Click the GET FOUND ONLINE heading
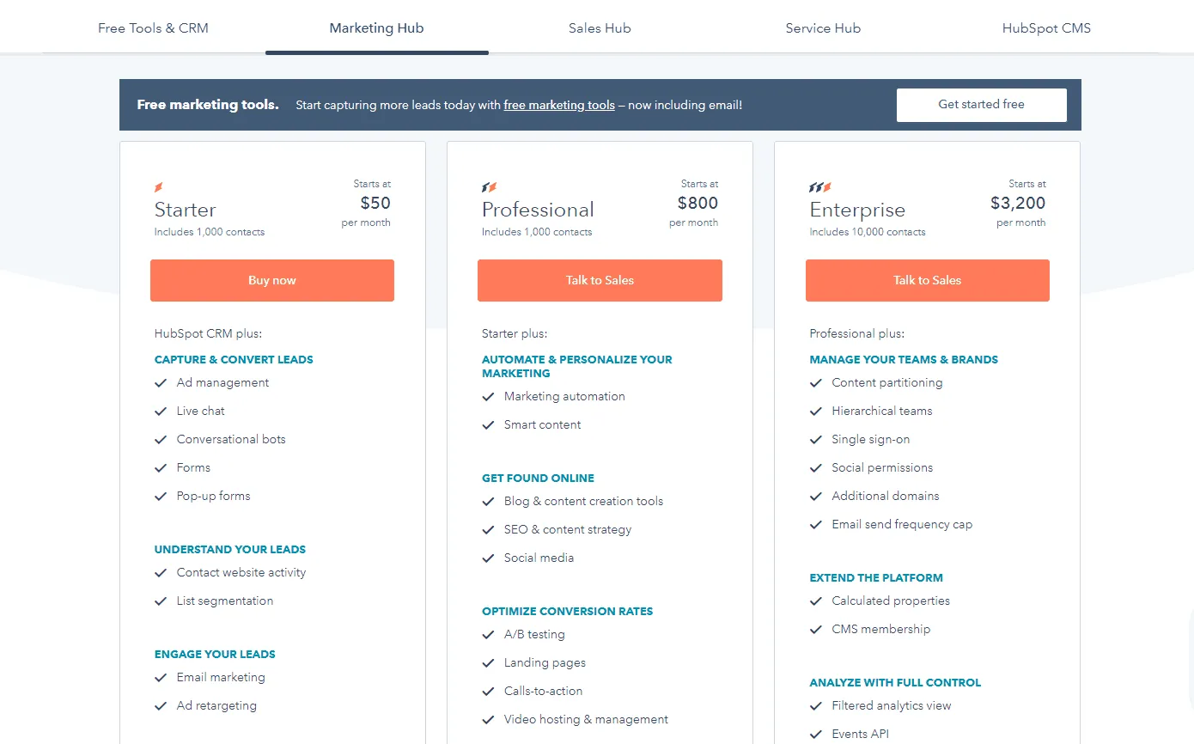1194x744 pixels. click(x=538, y=479)
